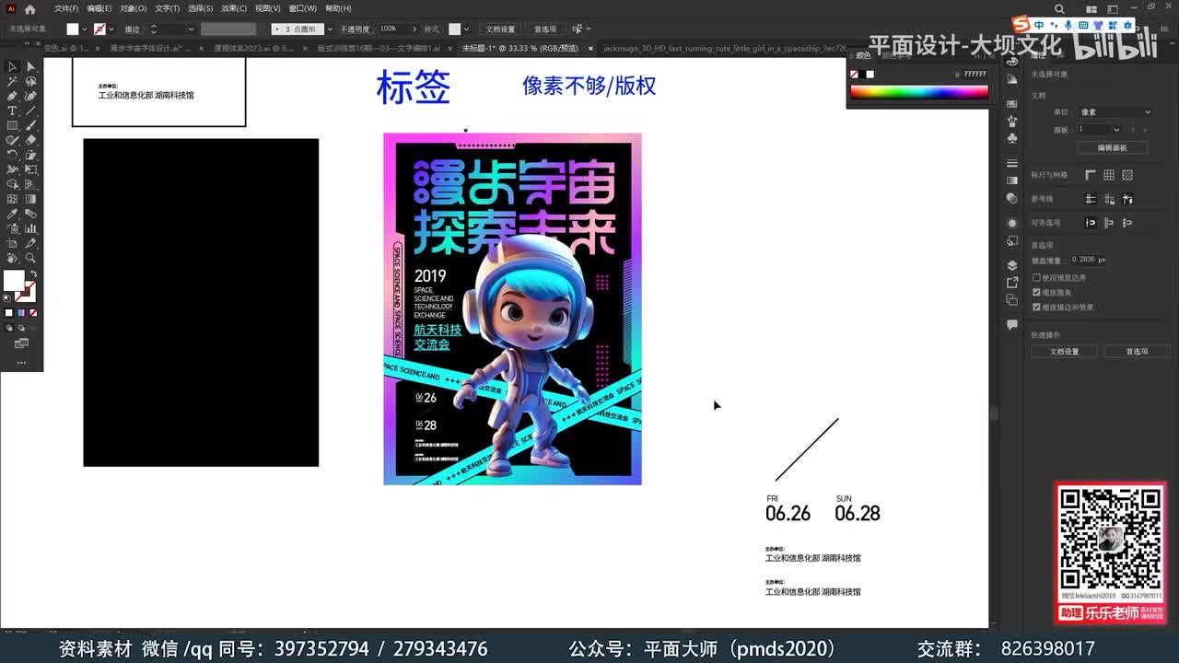This screenshot has height=663, width=1179.
Task: Open the Layers panel icon
Action: [1012, 266]
